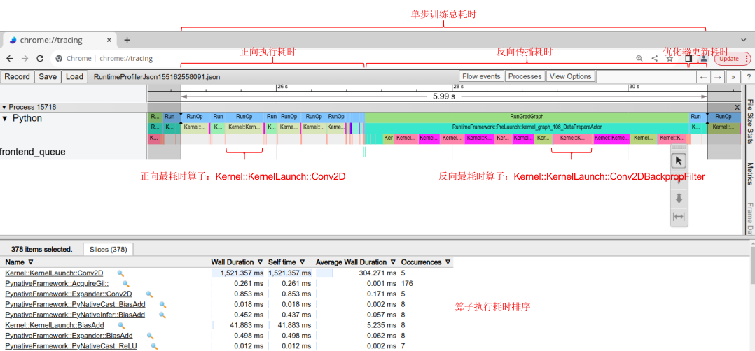Click the browser share icon
This screenshot has height=351, width=755.
tap(654, 58)
